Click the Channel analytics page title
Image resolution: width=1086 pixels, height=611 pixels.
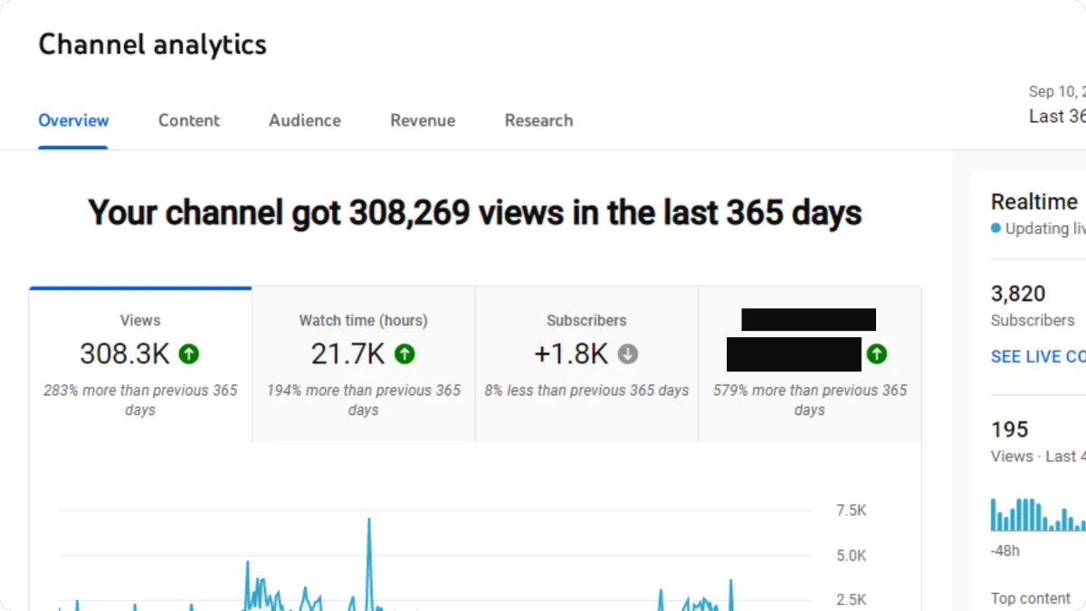[x=153, y=44]
